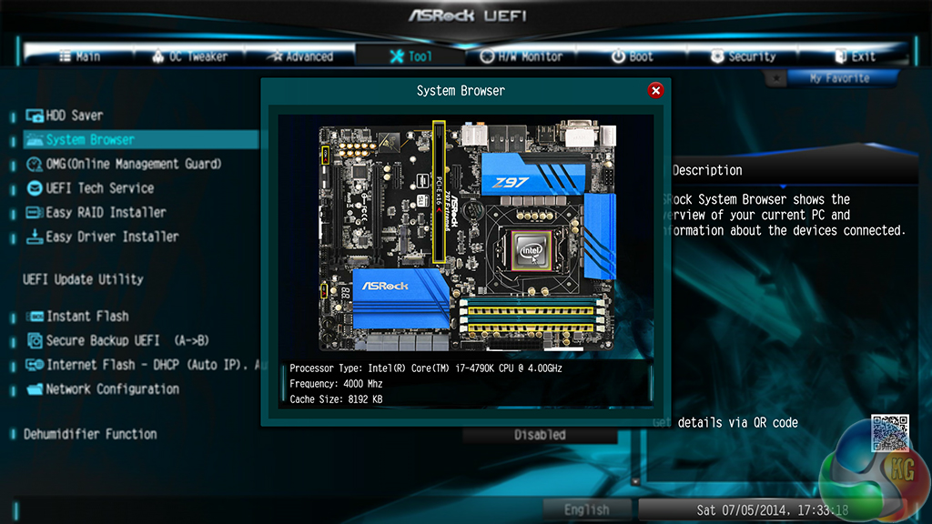The width and height of the screenshot is (932, 524).
Task: Click the System Browser icon
Action: (x=35, y=139)
